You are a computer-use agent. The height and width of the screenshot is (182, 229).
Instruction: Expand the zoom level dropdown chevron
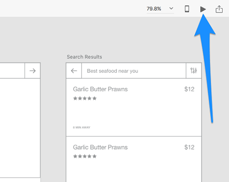[172, 8]
